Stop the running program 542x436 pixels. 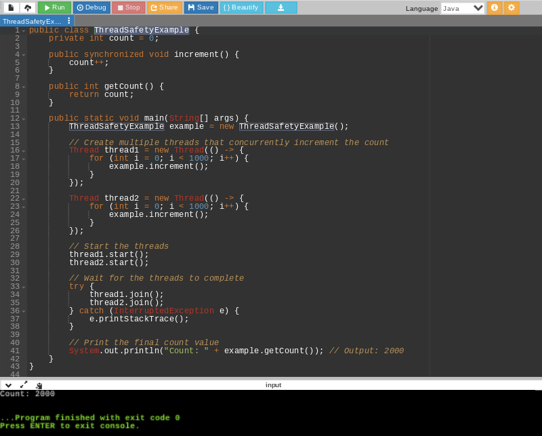(128, 7)
